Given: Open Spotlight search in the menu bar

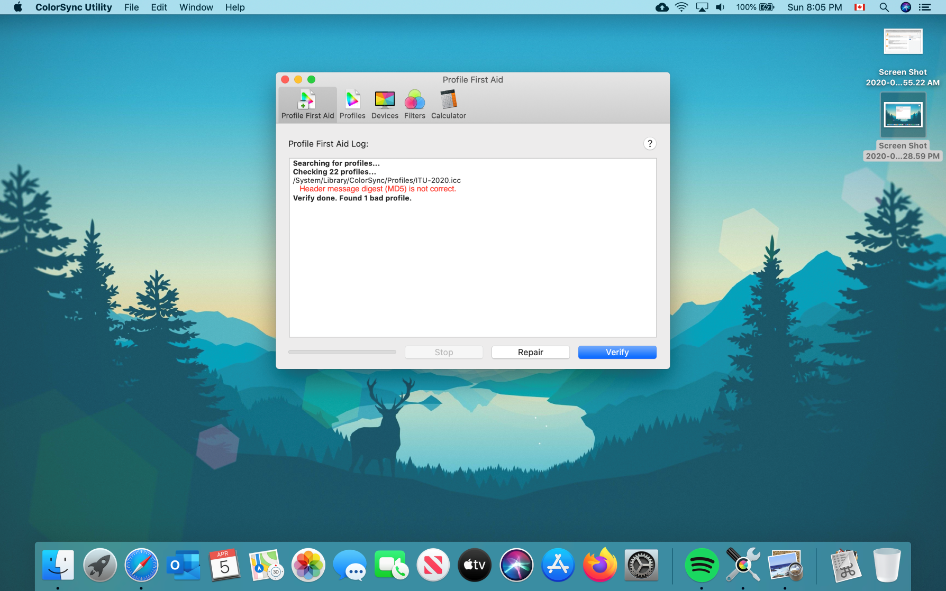Looking at the screenshot, I should click(884, 7).
